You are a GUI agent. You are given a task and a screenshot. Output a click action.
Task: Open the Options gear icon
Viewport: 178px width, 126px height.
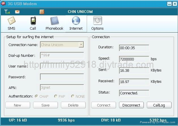98,20
